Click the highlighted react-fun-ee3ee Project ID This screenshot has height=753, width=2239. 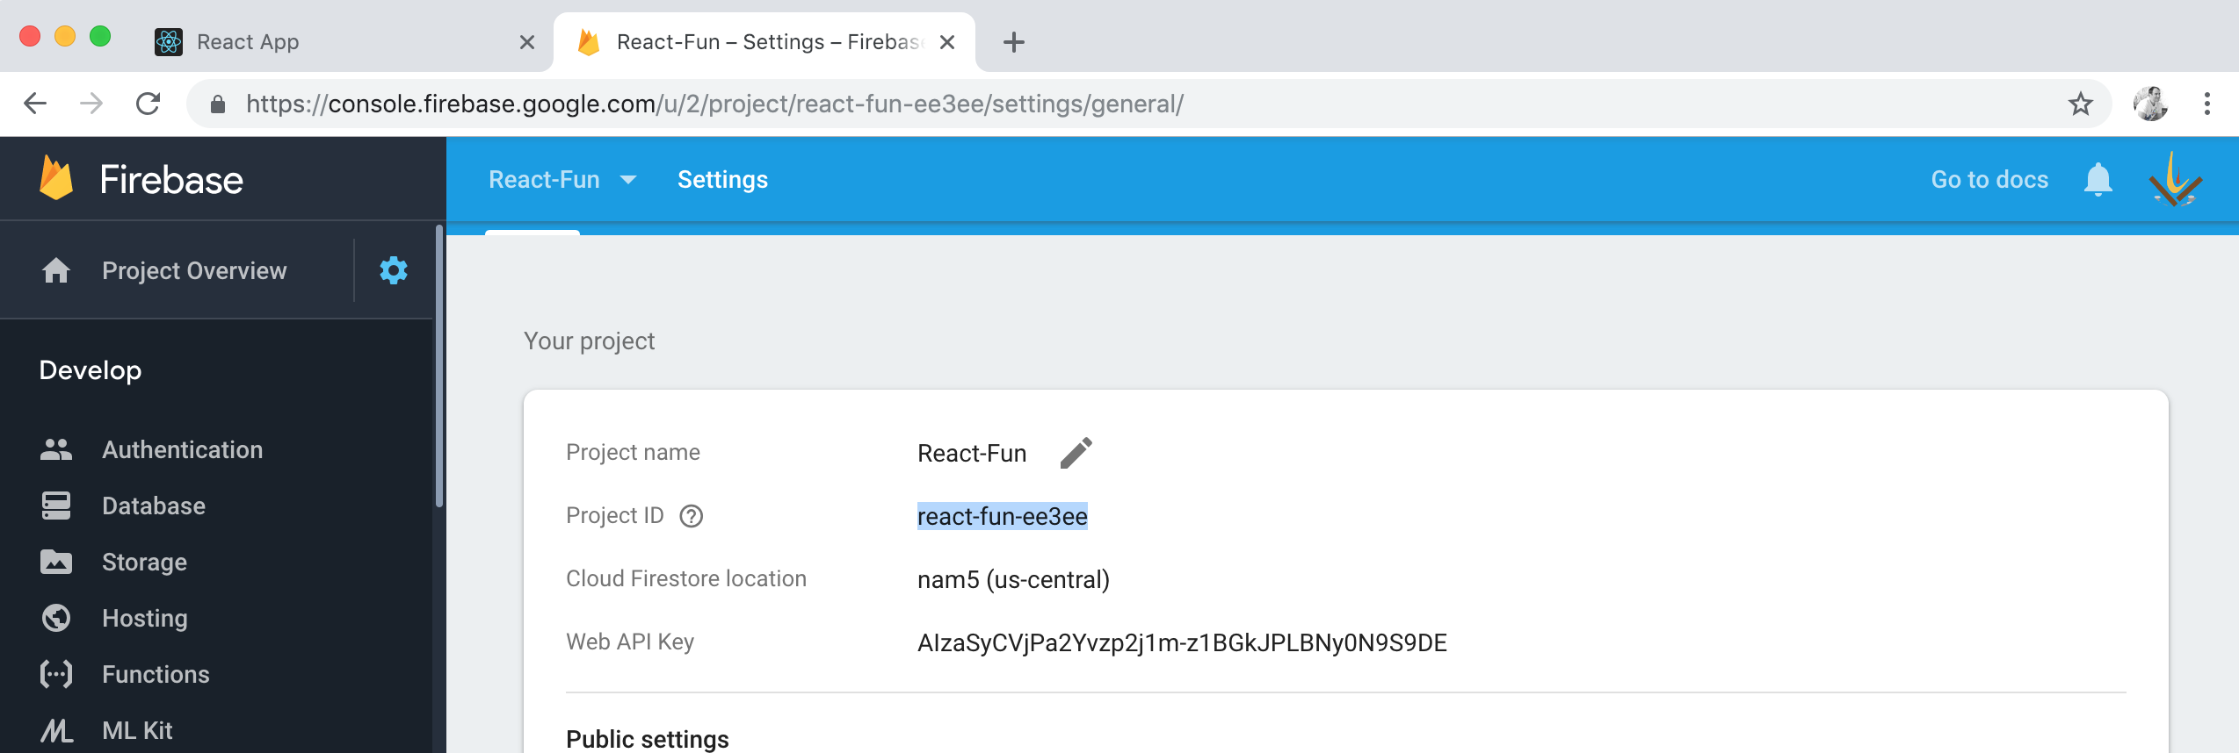click(x=1003, y=516)
